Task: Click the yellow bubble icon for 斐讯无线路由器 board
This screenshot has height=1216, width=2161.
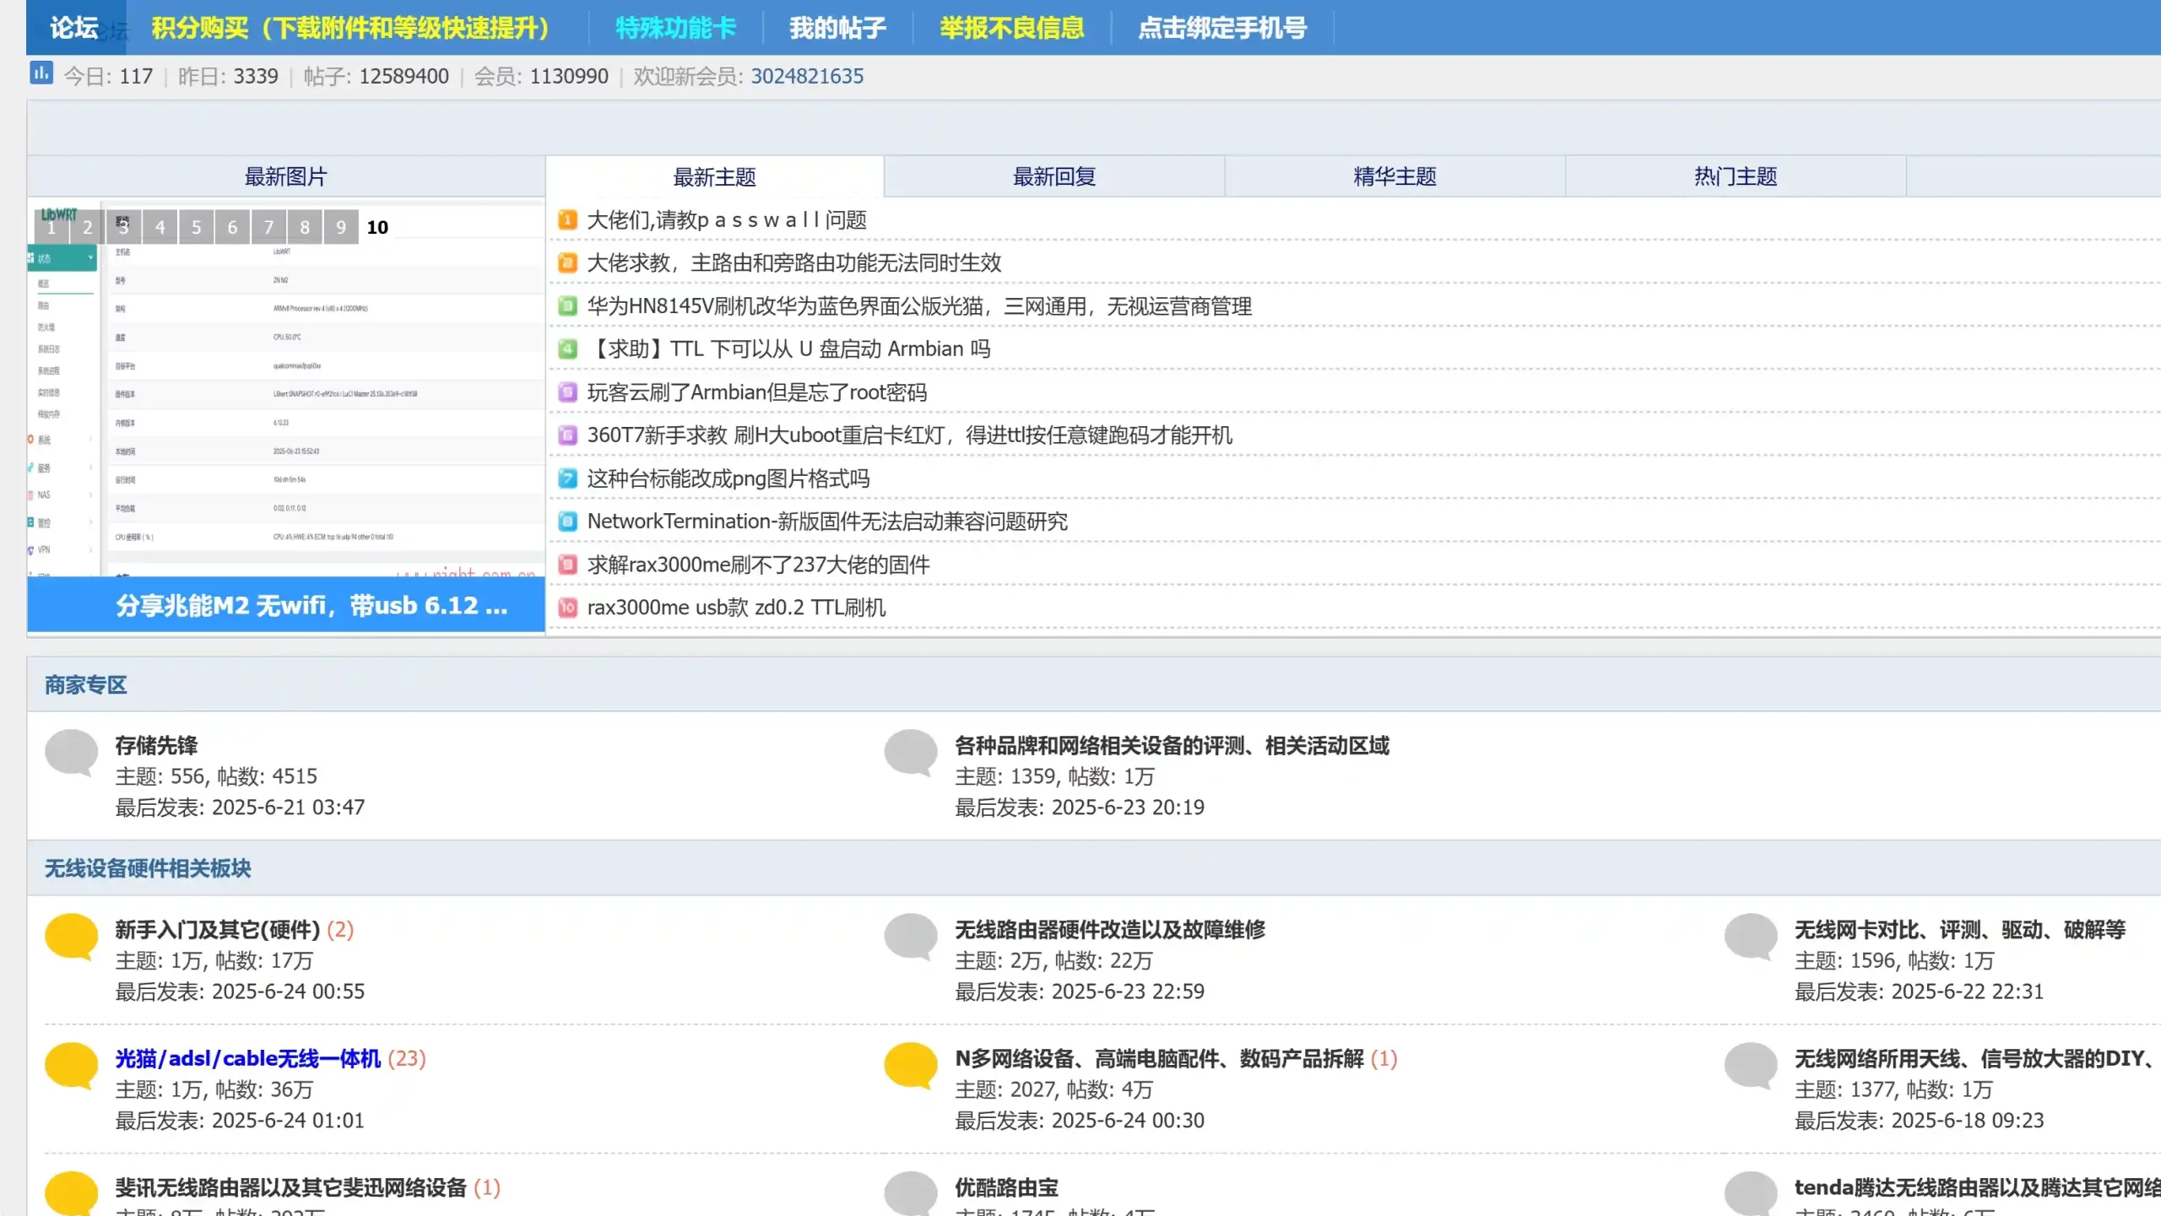Action: pyautogui.click(x=72, y=1193)
